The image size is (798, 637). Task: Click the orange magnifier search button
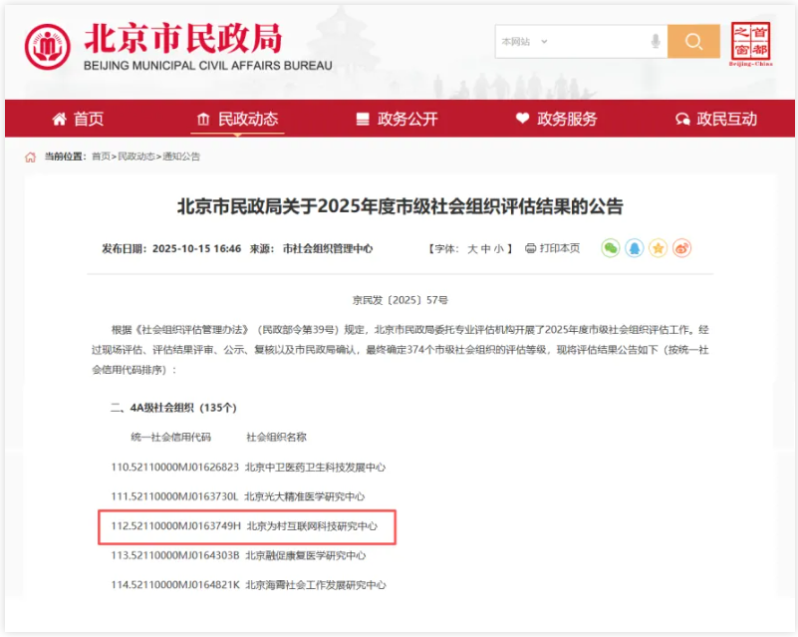click(x=693, y=42)
